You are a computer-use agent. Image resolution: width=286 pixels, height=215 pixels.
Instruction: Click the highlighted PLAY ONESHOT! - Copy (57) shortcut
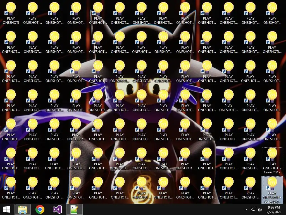pyautogui.click(x=272, y=190)
